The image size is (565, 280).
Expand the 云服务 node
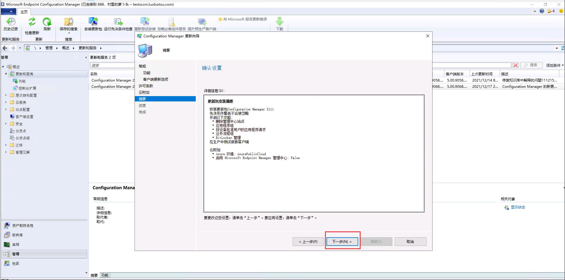[x=6, y=102]
